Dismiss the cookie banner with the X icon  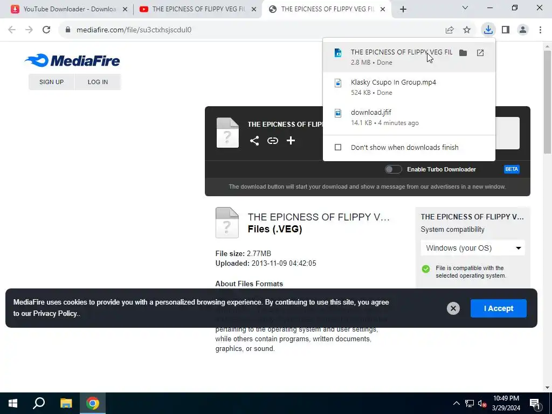pyautogui.click(x=453, y=308)
